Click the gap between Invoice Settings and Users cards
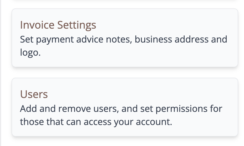Viewport: 244px width, 146px height. 125,72
